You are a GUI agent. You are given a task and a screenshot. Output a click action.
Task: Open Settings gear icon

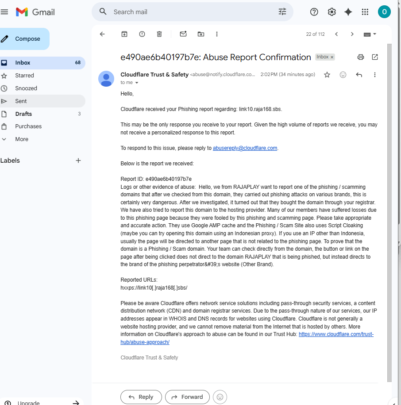pos(332,12)
